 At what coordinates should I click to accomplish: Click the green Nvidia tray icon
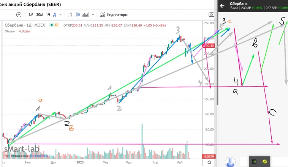(254, 162)
